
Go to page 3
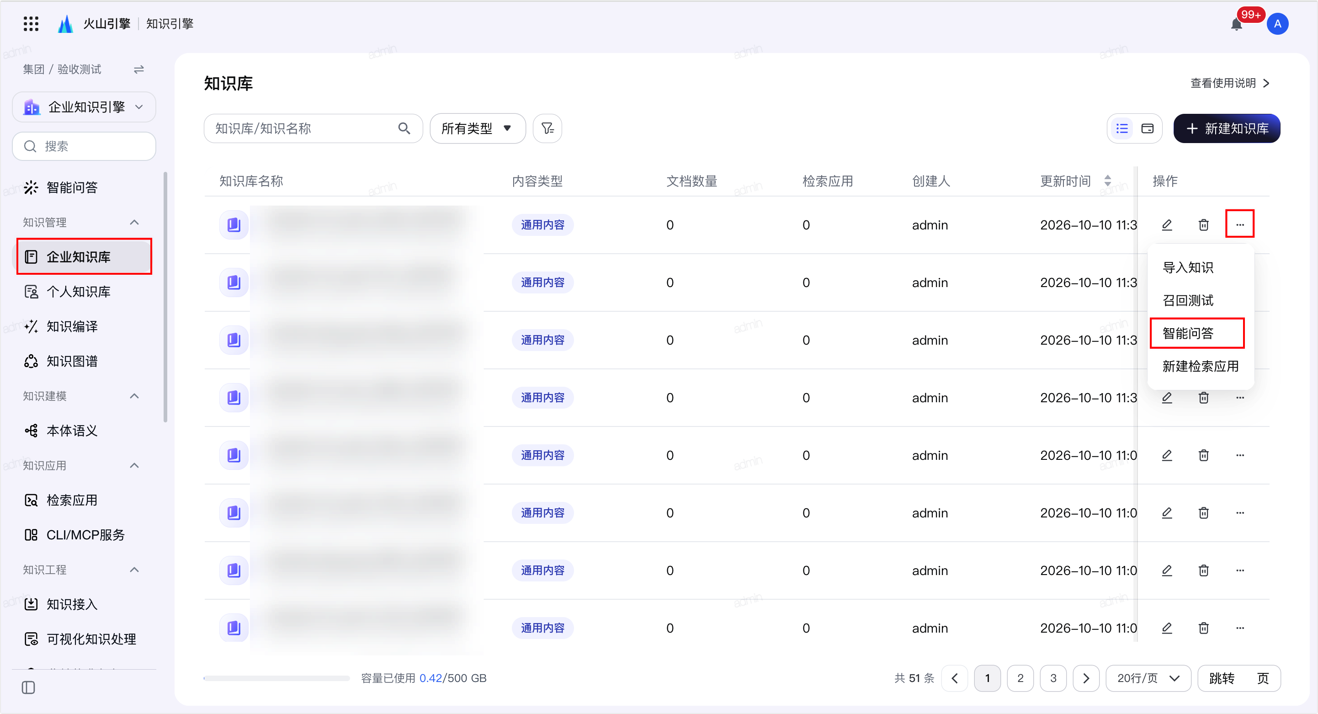(x=1053, y=678)
